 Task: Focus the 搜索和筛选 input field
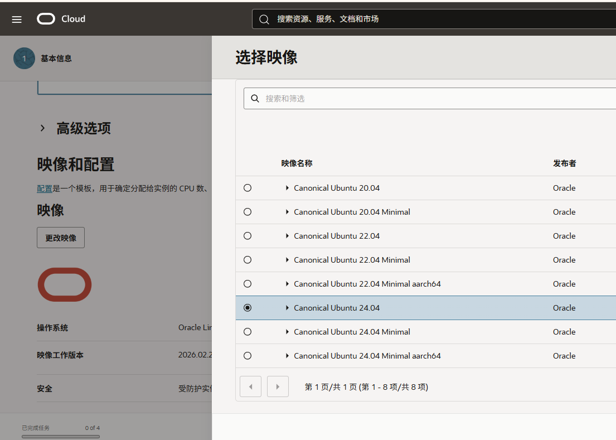click(x=435, y=99)
